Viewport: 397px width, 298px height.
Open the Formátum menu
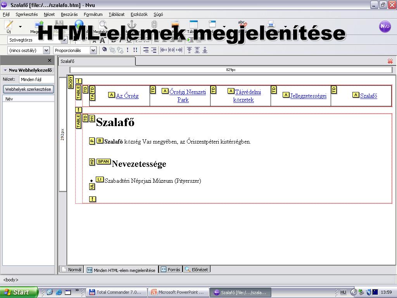[93, 14]
